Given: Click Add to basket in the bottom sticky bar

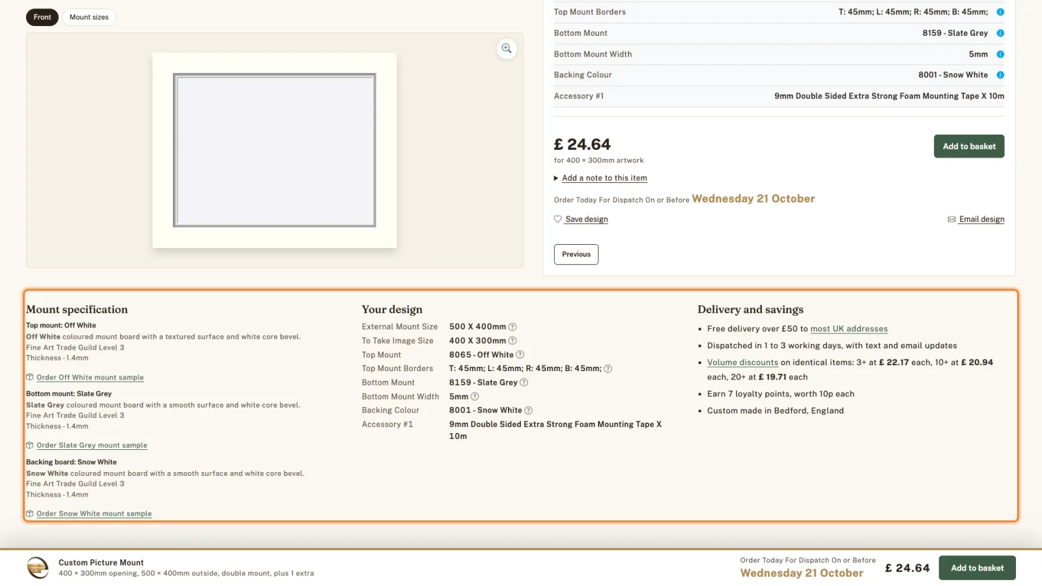Looking at the screenshot, I should [977, 568].
